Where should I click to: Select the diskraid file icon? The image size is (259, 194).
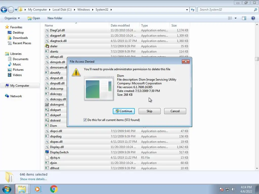47,120
